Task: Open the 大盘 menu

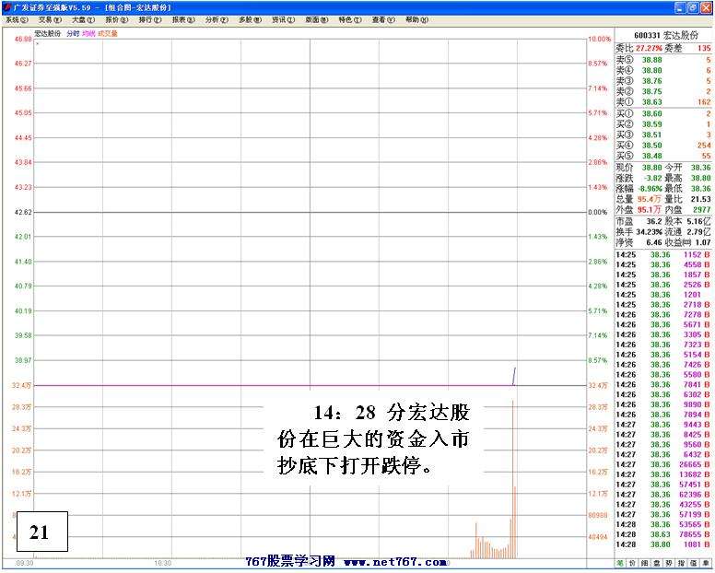Action: click(84, 20)
